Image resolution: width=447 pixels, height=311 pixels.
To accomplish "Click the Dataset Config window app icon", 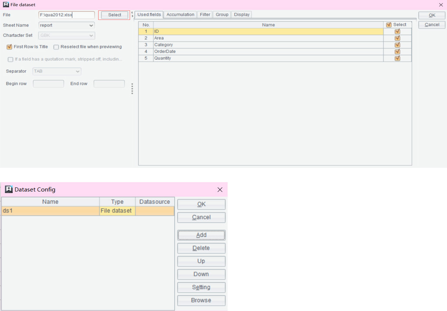I will [x=9, y=190].
